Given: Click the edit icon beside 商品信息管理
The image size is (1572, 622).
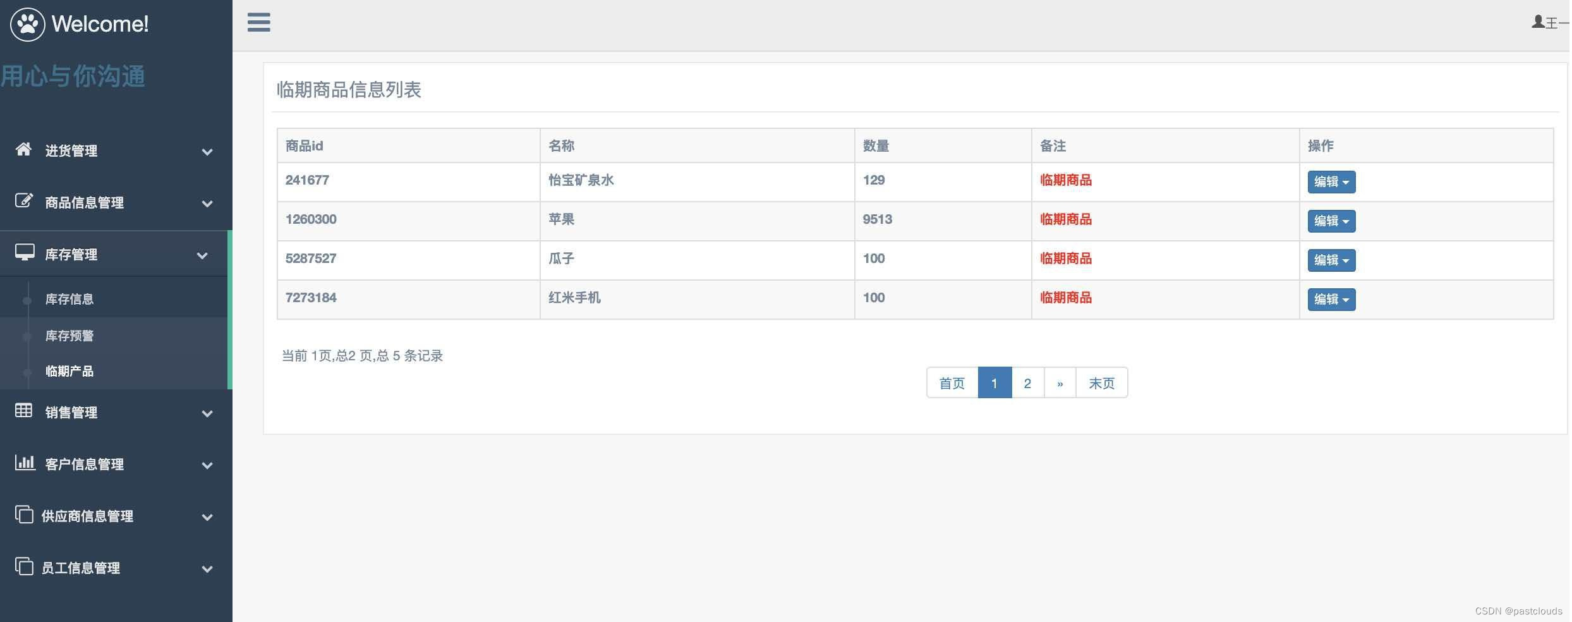Looking at the screenshot, I should point(24,201).
